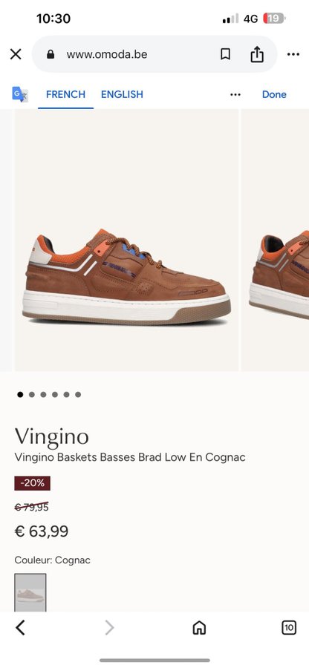
Task: Switch translation to ENGLISH tab
Action: click(122, 94)
